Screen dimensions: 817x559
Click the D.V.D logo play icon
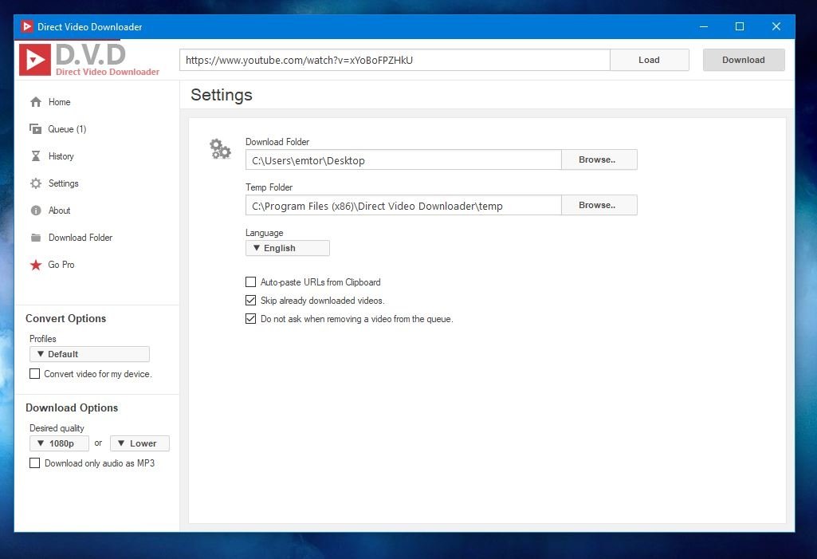[35, 60]
